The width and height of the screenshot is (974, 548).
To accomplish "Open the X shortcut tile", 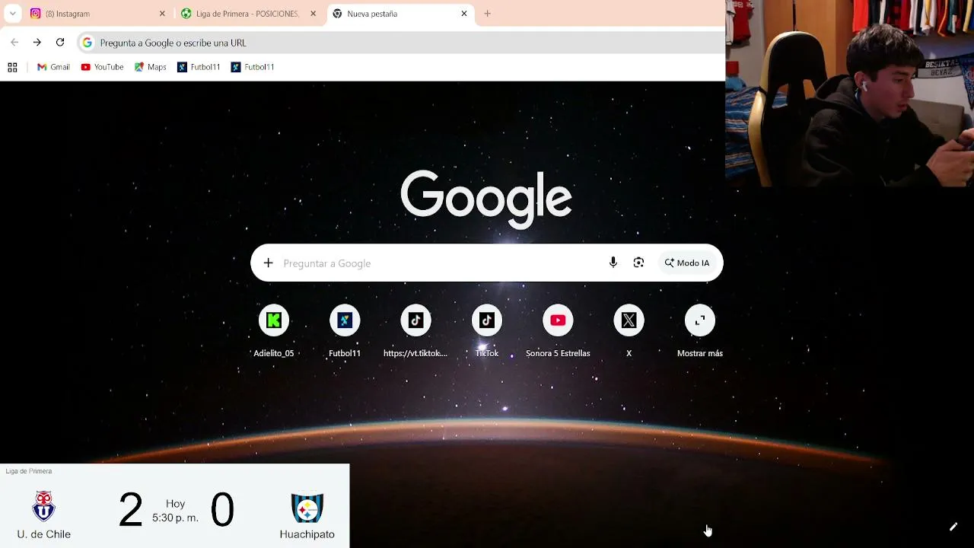I will tap(629, 331).
